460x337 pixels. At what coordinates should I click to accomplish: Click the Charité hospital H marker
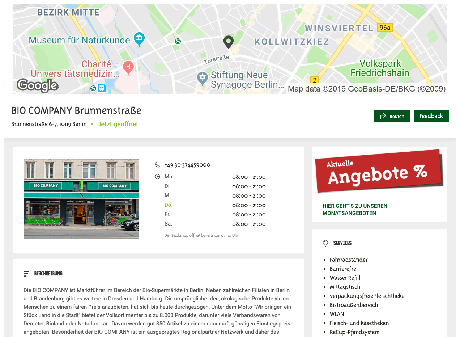point(128,67)
